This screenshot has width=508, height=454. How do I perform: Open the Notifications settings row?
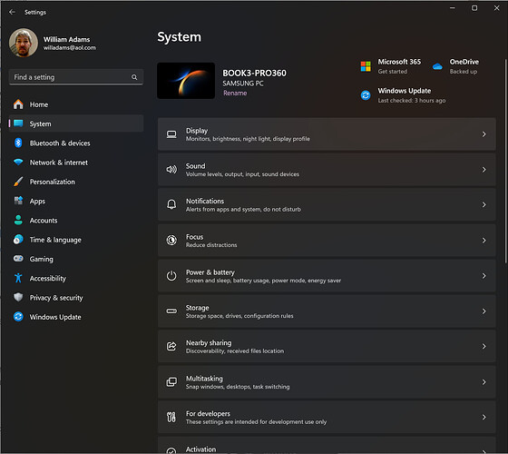[327, 205]
